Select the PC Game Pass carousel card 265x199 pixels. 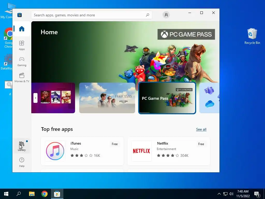(167, 98)
